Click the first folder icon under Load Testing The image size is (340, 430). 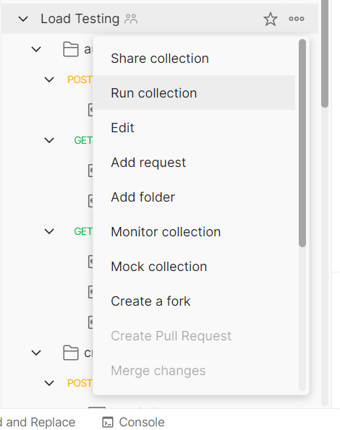[x=70, y=49]
